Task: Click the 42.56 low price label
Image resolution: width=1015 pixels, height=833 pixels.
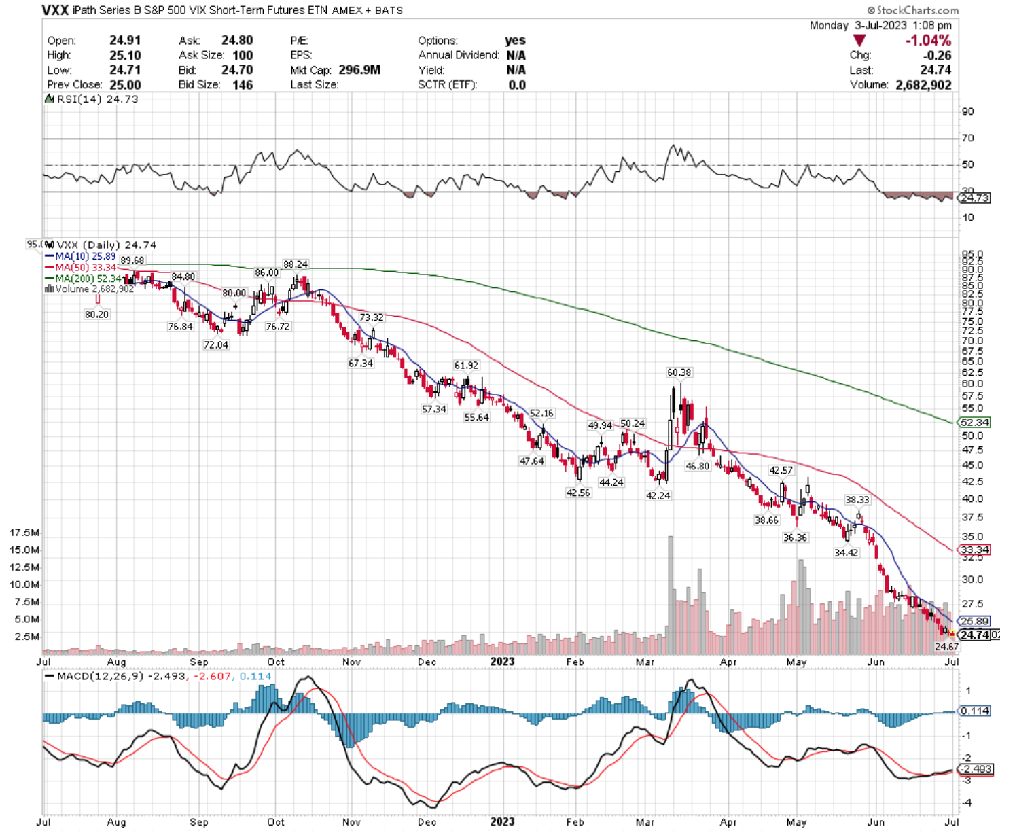Action: click(579, 493)
